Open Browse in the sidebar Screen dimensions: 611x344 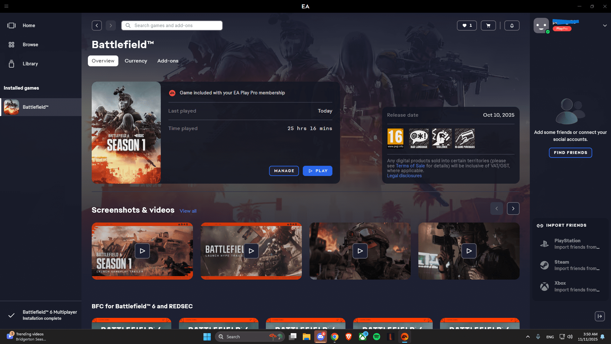(x=30, y=45)
